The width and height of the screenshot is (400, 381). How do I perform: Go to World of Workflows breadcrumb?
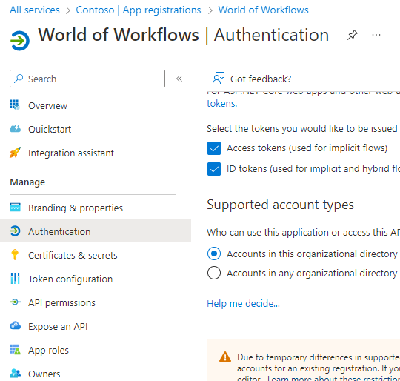[x=263, y=10]
